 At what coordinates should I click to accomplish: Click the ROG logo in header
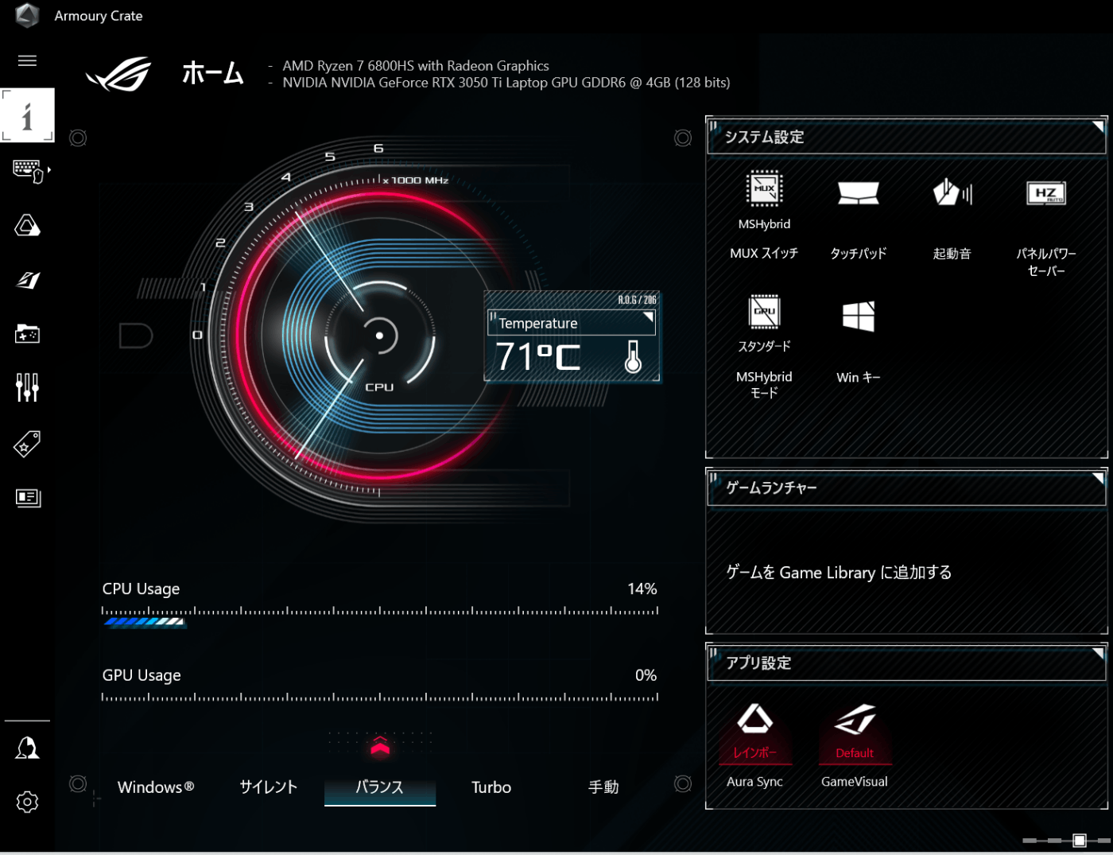[x=119, y=74]
